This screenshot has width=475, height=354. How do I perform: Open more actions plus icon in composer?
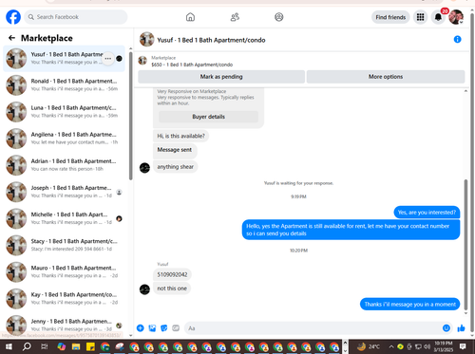(x=141, y=328)
